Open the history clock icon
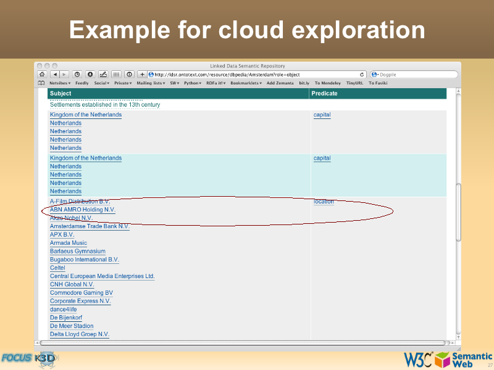This screenshot has width=494, height=370. pyautogui.click(x=78, y=75)
